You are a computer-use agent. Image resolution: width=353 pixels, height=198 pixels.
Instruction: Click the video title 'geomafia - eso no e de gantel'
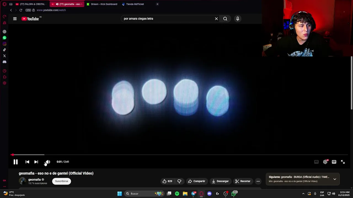pyautogui.click(x=56, y=173)
